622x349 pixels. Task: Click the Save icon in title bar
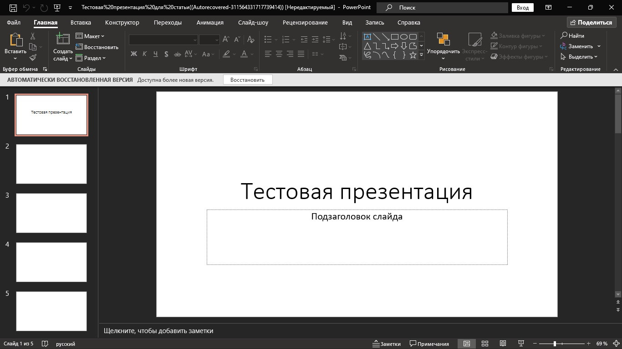13,8
